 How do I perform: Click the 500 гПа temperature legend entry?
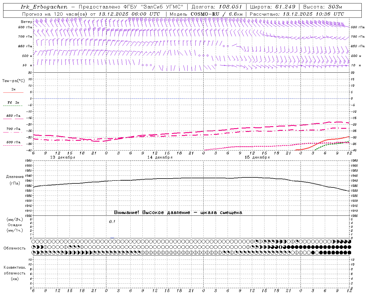[x=13, y=142]
